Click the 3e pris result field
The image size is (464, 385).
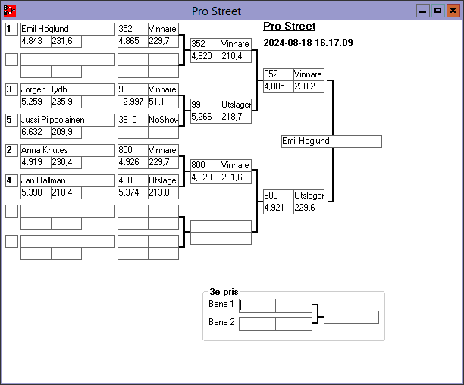pos(351,317)
